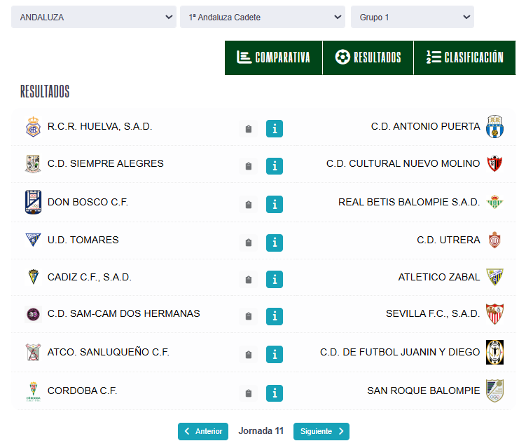Select team name CADIZ C.F., S.A.D.
Image resolution: width=526 pixels, height=448 pixels.
click(x=89, y=277)
